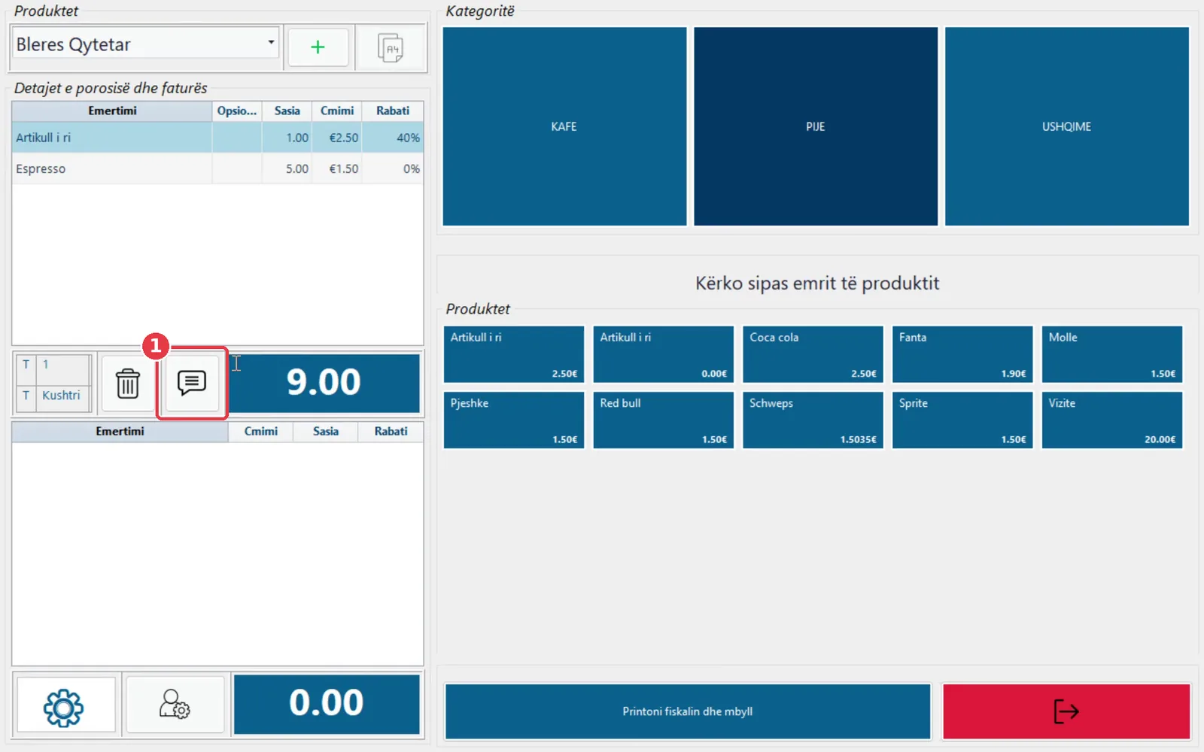The height and width of the screenshot is (752, 1204).
Task: Add Pjeshke product tile
Action: 514,420
